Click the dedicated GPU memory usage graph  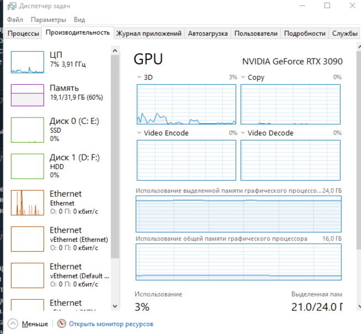coord(238,214)
